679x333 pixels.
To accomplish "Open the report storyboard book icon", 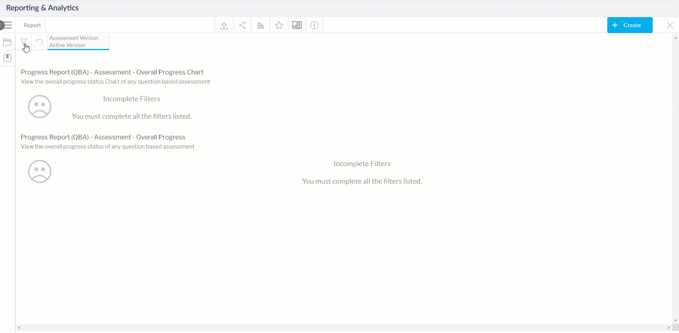I will tap(297, 25).
